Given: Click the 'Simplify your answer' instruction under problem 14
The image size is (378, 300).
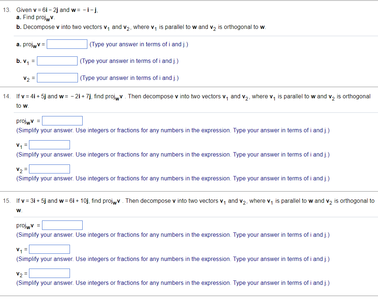Looking at the screenshot, I should 173,130.
